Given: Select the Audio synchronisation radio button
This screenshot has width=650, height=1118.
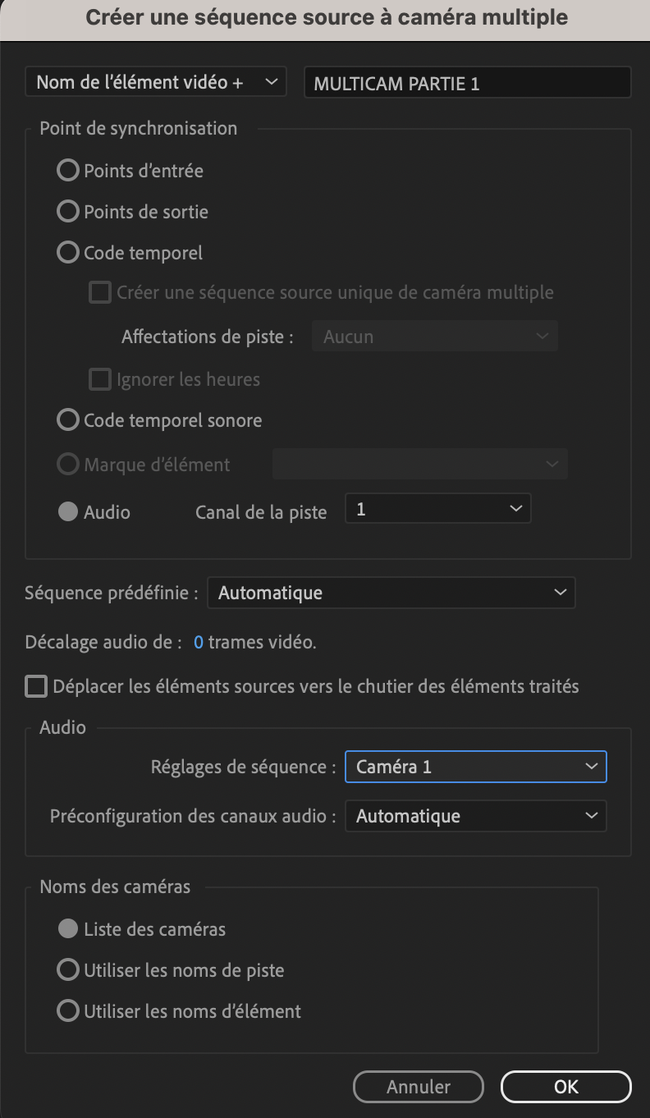Looking at the screenshot, I should click(x=68, y=512).
